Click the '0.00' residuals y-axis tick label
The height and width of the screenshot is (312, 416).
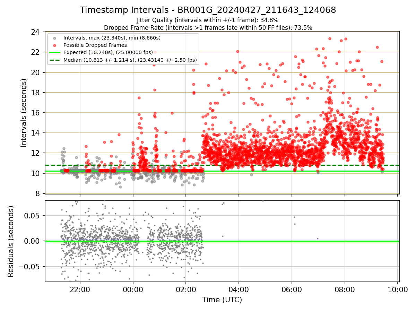32,241
